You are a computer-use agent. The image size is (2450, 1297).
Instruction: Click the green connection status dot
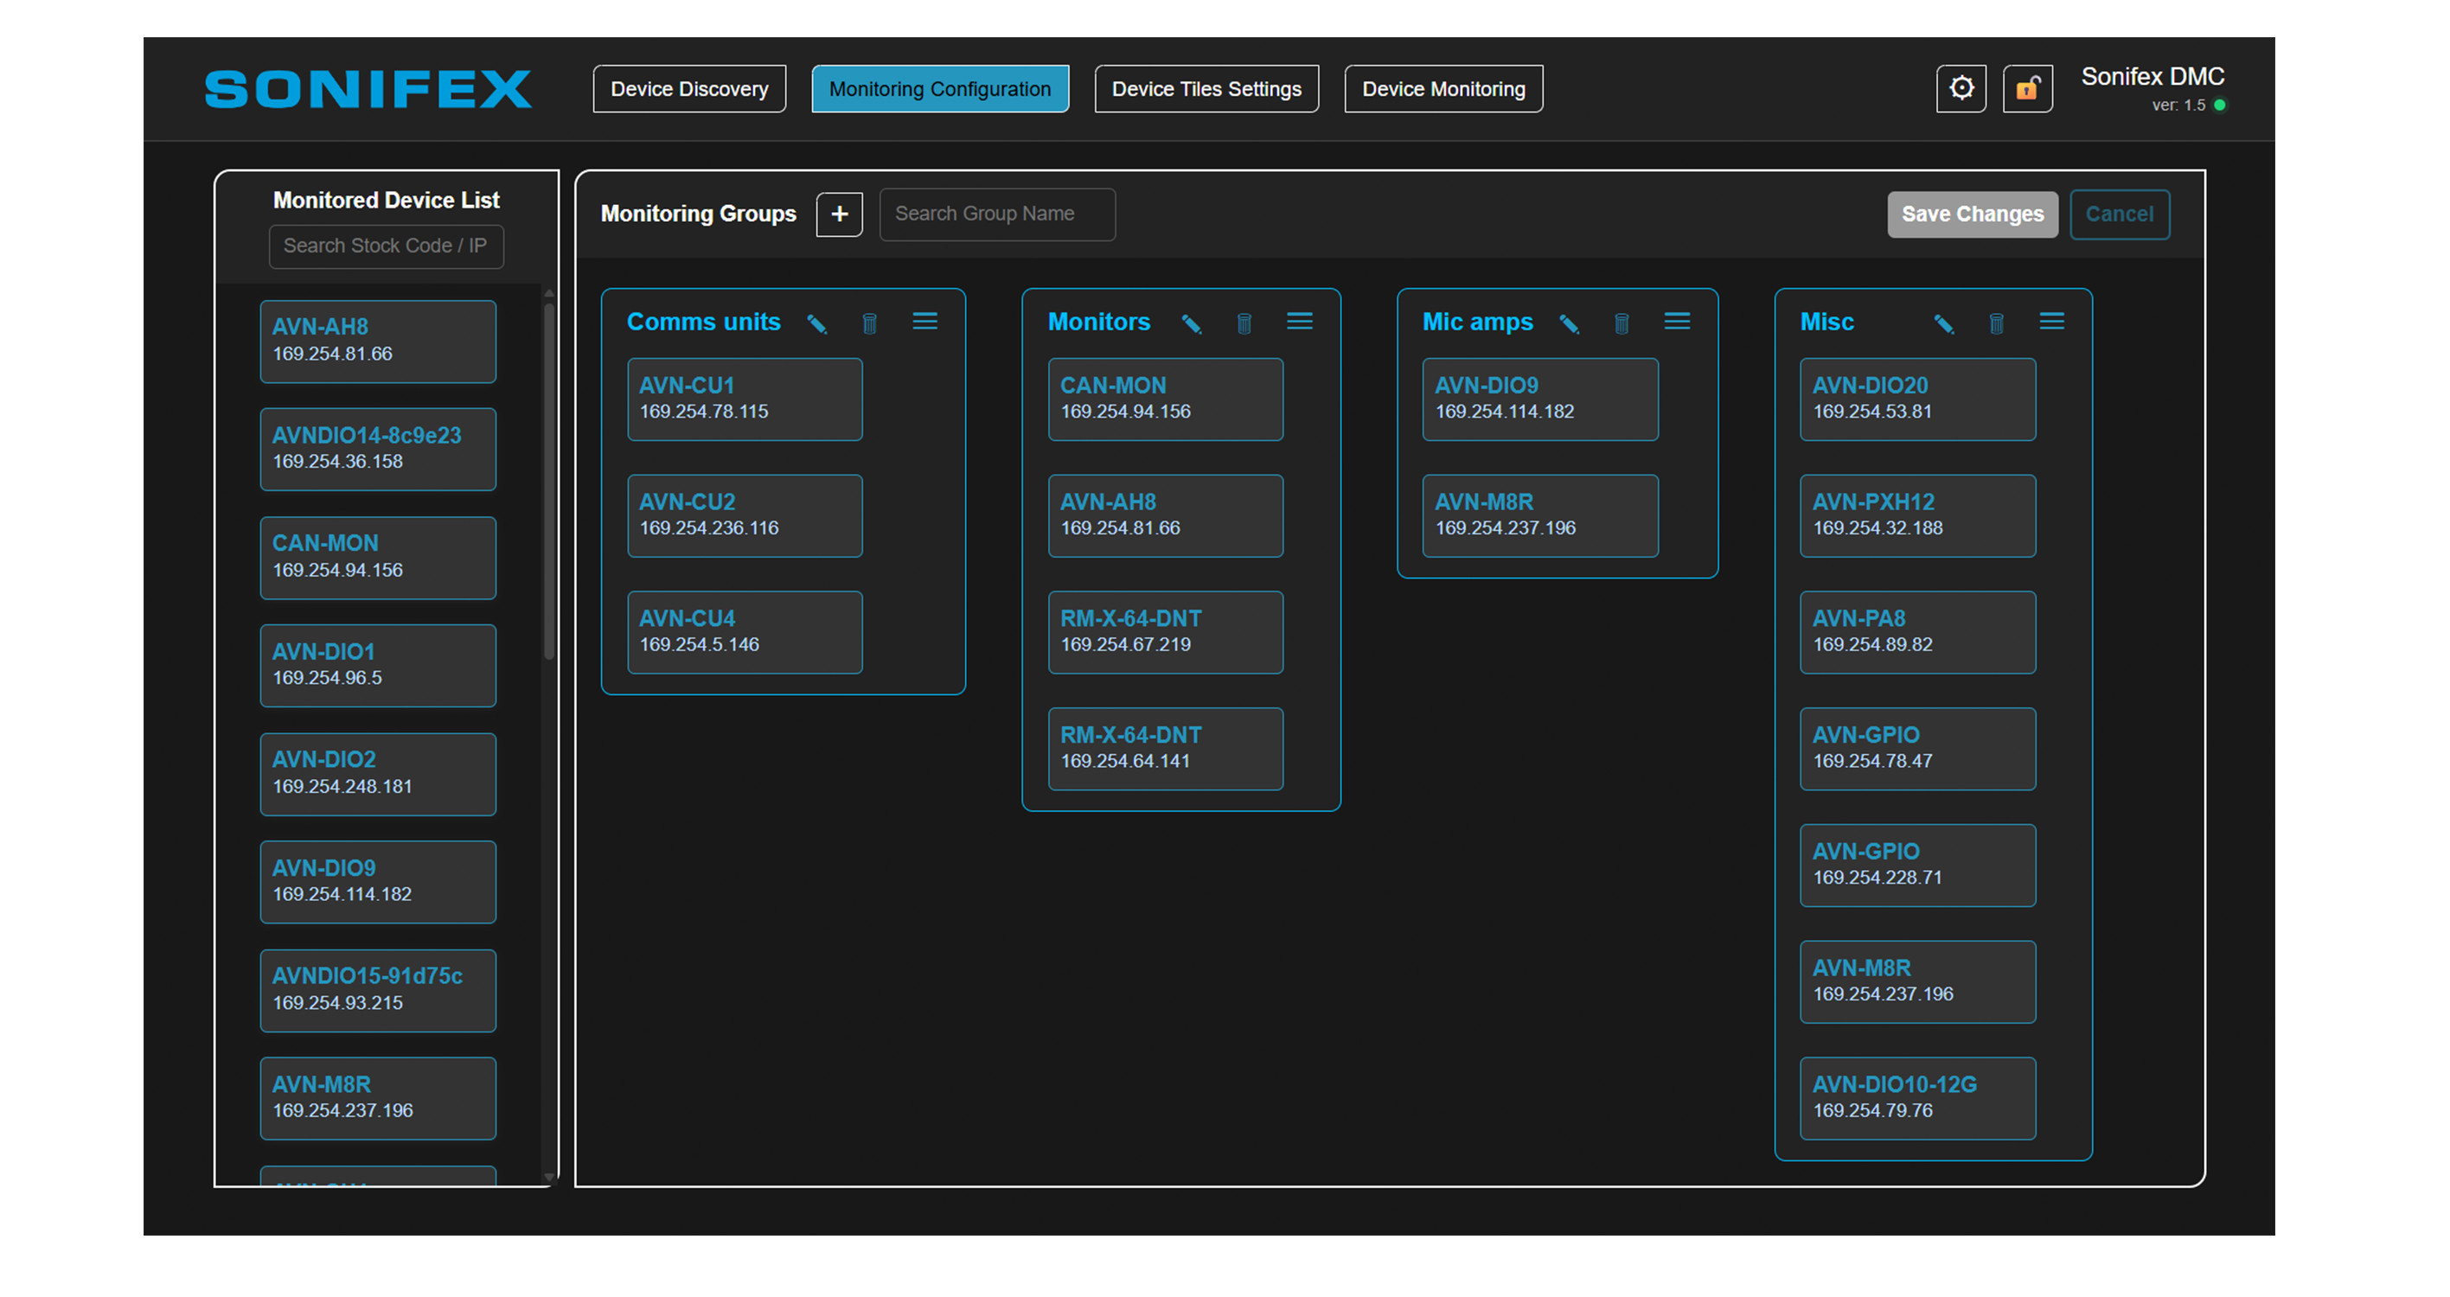(2220, 105)
